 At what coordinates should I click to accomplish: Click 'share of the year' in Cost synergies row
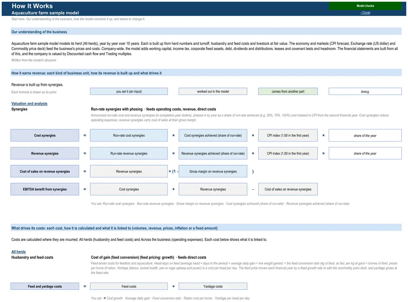click(x=365, y=135)
